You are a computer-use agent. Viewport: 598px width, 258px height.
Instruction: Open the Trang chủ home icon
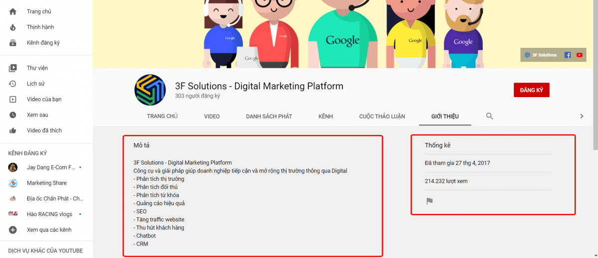pos(13,11)
